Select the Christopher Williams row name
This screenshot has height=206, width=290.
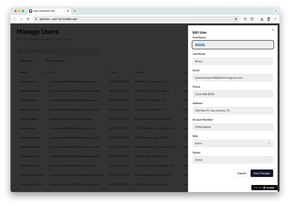pos(32,175)
